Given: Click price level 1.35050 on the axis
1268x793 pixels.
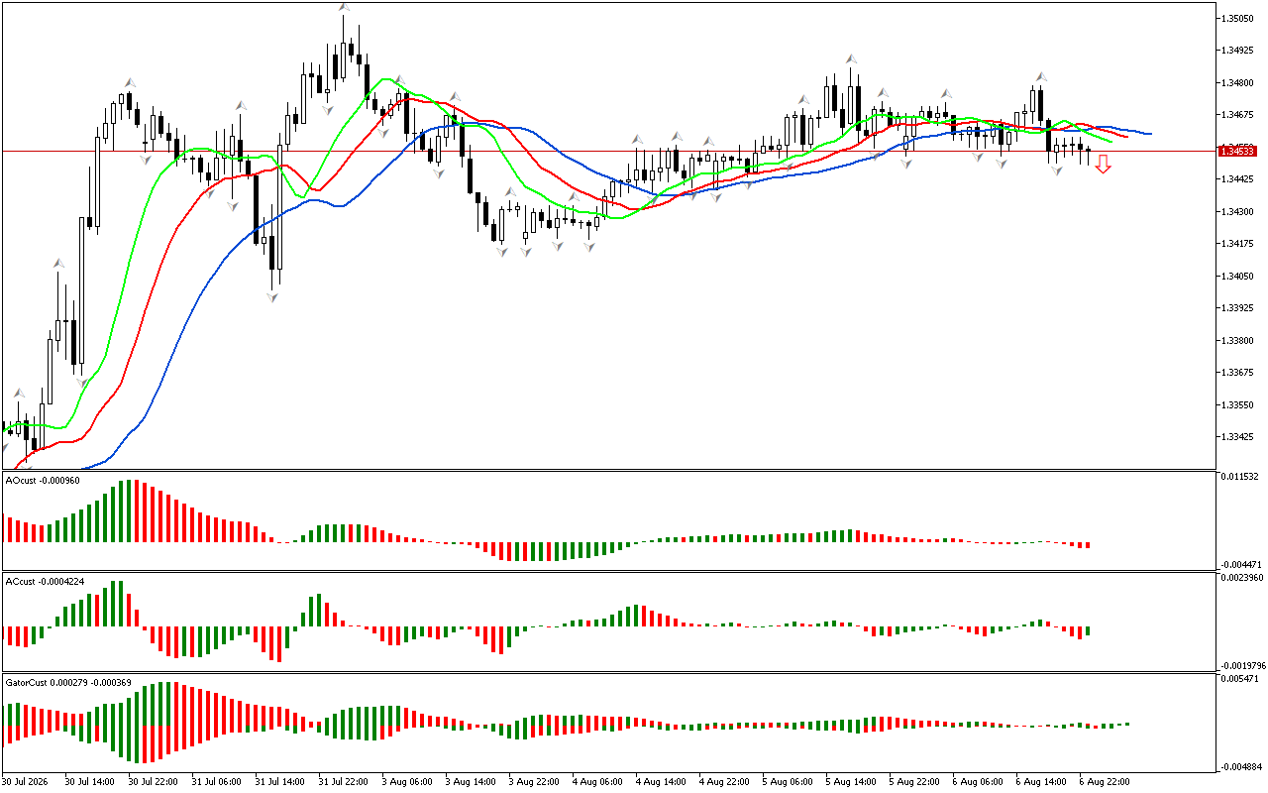Looking at the screenshot, I should [x=1238, y=18].
